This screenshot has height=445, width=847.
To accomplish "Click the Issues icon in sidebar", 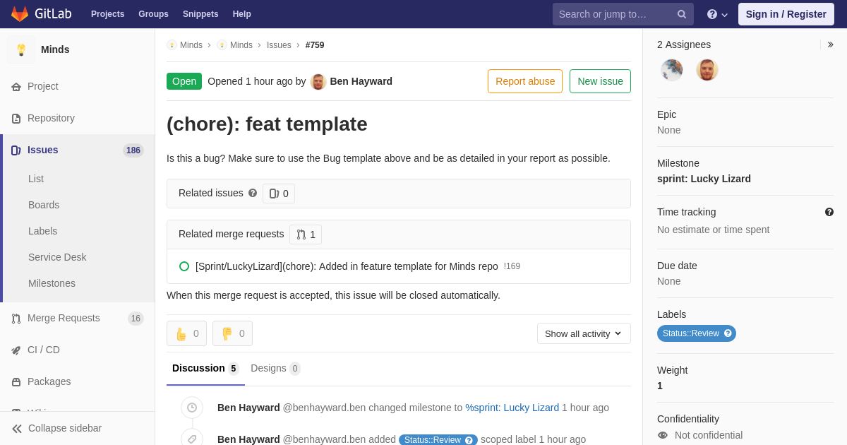I will pyautogui.click(x=16, y=150).
